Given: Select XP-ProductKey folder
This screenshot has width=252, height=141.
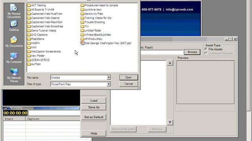Looking at the screenshot, I should 91,39.
